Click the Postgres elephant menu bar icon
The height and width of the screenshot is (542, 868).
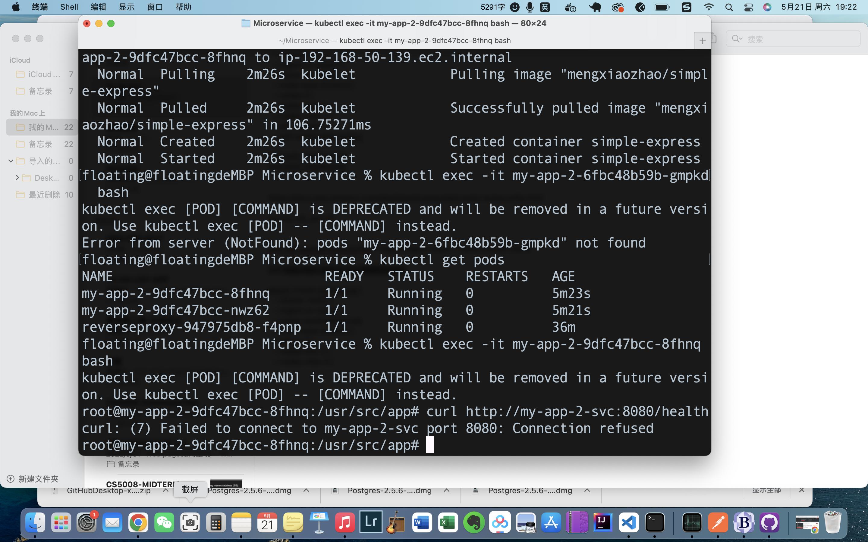pyautogui.click(x=595, y=7)
